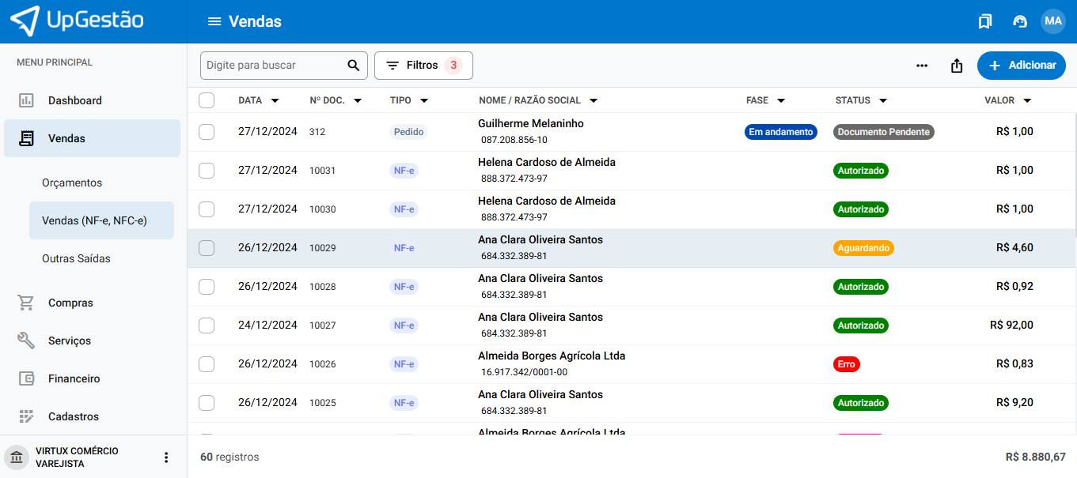Image resolution: width=1077 pixels, height=478 pixels.
Task: Click the MA user avatar
Action: (1052, 21)
